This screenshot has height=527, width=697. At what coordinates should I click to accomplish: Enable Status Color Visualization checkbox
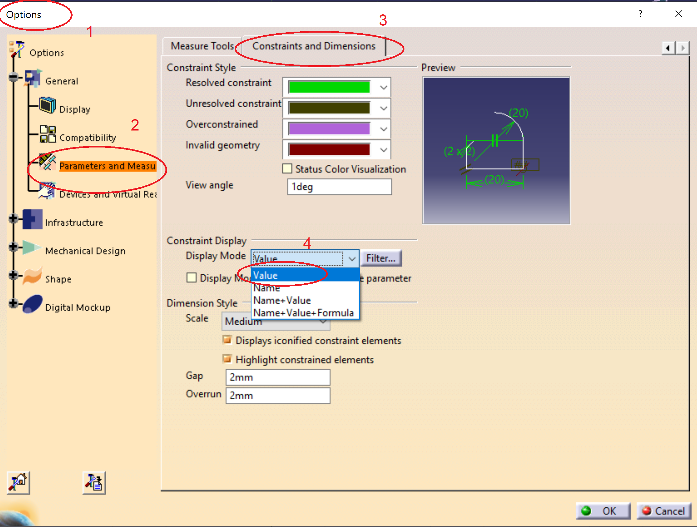click(287, 168)
